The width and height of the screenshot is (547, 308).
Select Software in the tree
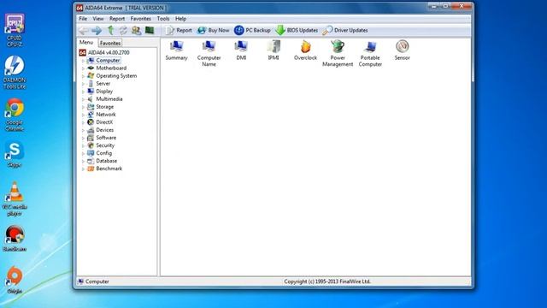coord(106,138)
